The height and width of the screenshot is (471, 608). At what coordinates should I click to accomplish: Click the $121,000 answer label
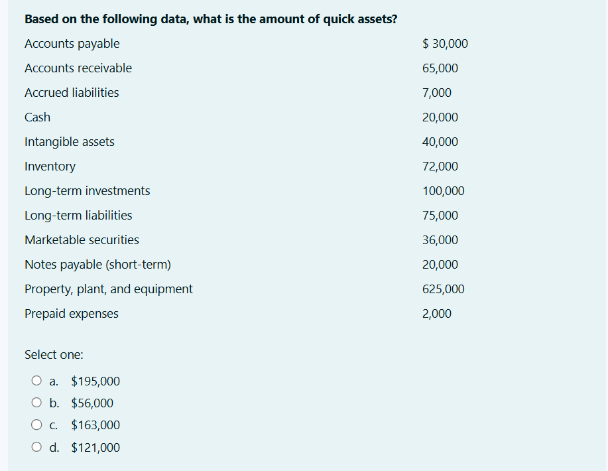[95, 447]
